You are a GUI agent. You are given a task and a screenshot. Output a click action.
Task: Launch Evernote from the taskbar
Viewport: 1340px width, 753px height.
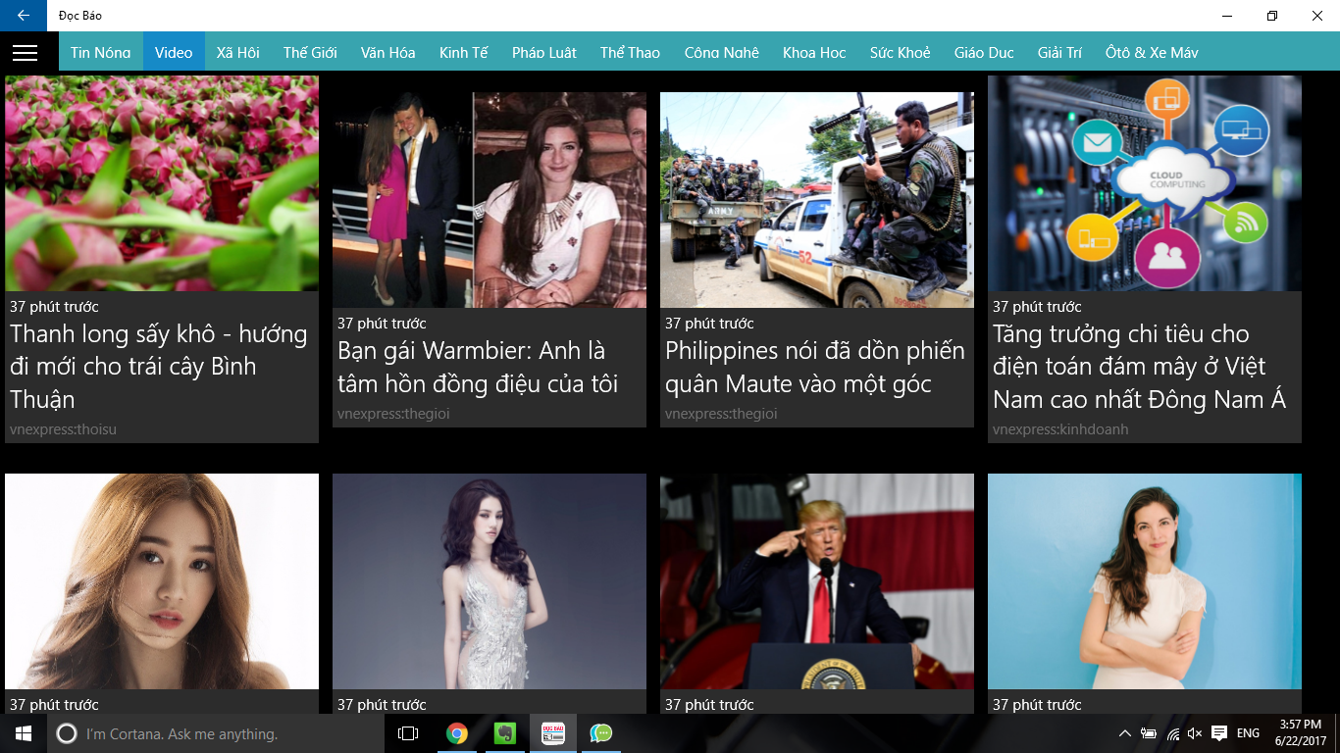click(x=504, y=733)
